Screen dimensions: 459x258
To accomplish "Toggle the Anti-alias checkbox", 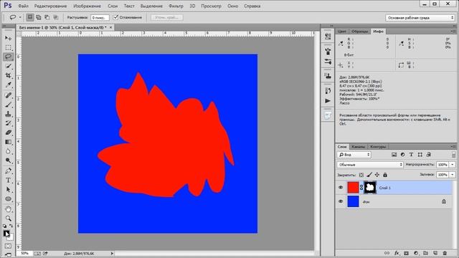I will pyautogui.click(x=115, y=17).
